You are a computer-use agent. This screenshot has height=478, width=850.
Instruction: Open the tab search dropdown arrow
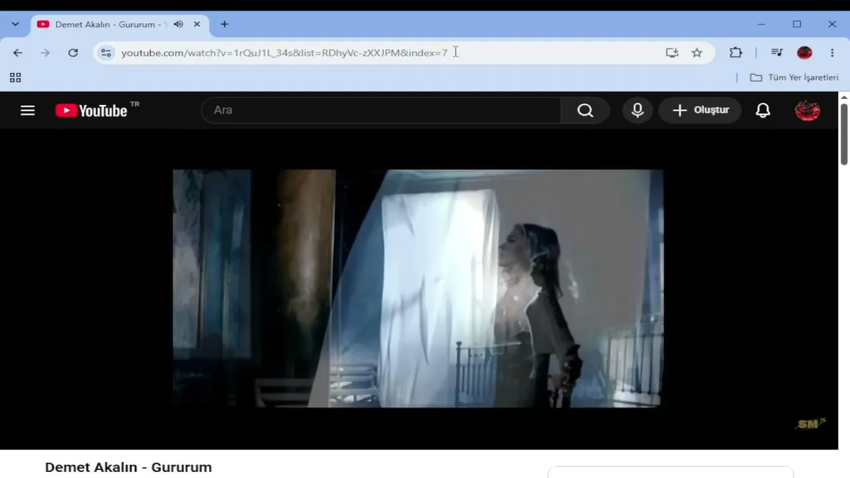coord(15,25)
